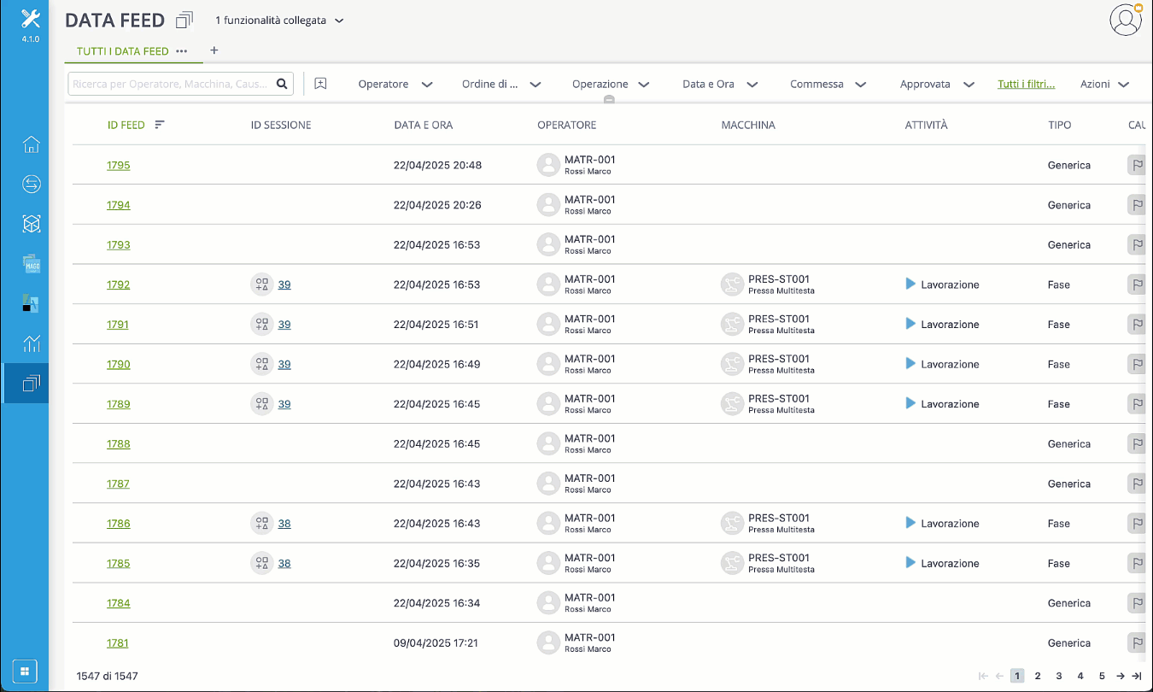Open the Approvata filter dropdown

[x=937, y=85]
